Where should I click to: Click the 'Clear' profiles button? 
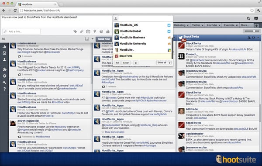click(126, 63)
